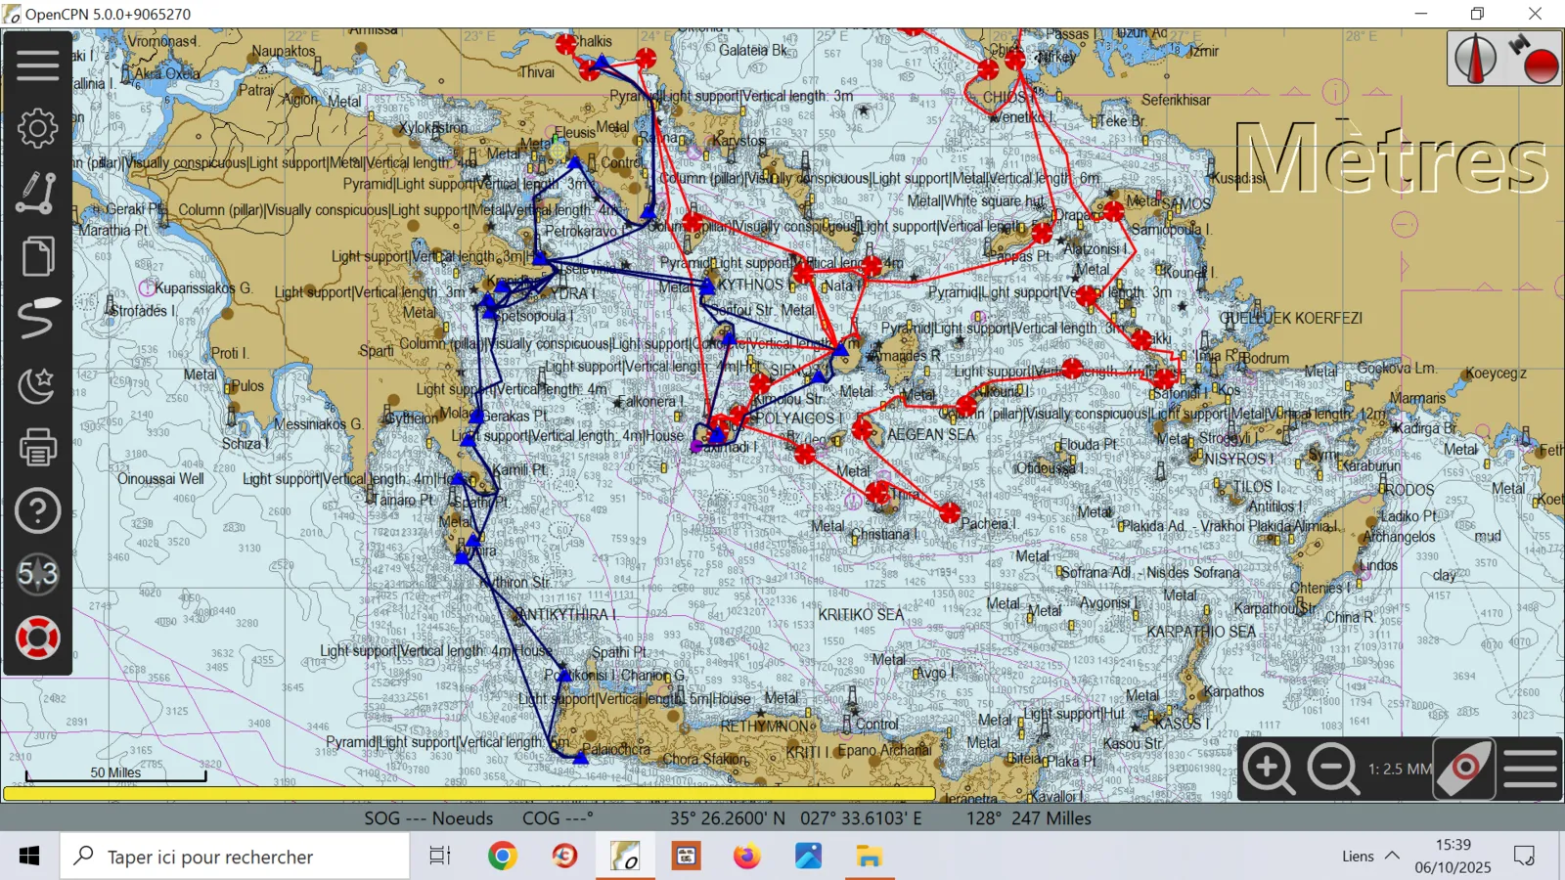Collapse the left toolbar hamburger menu
The image size is (1565, 880).
coord(37,65)
